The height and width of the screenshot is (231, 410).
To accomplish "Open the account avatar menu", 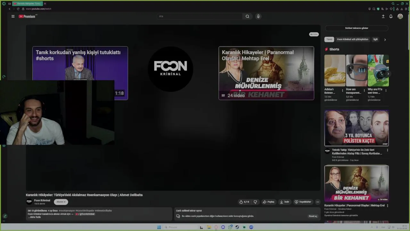I will (x=400, y=16).
